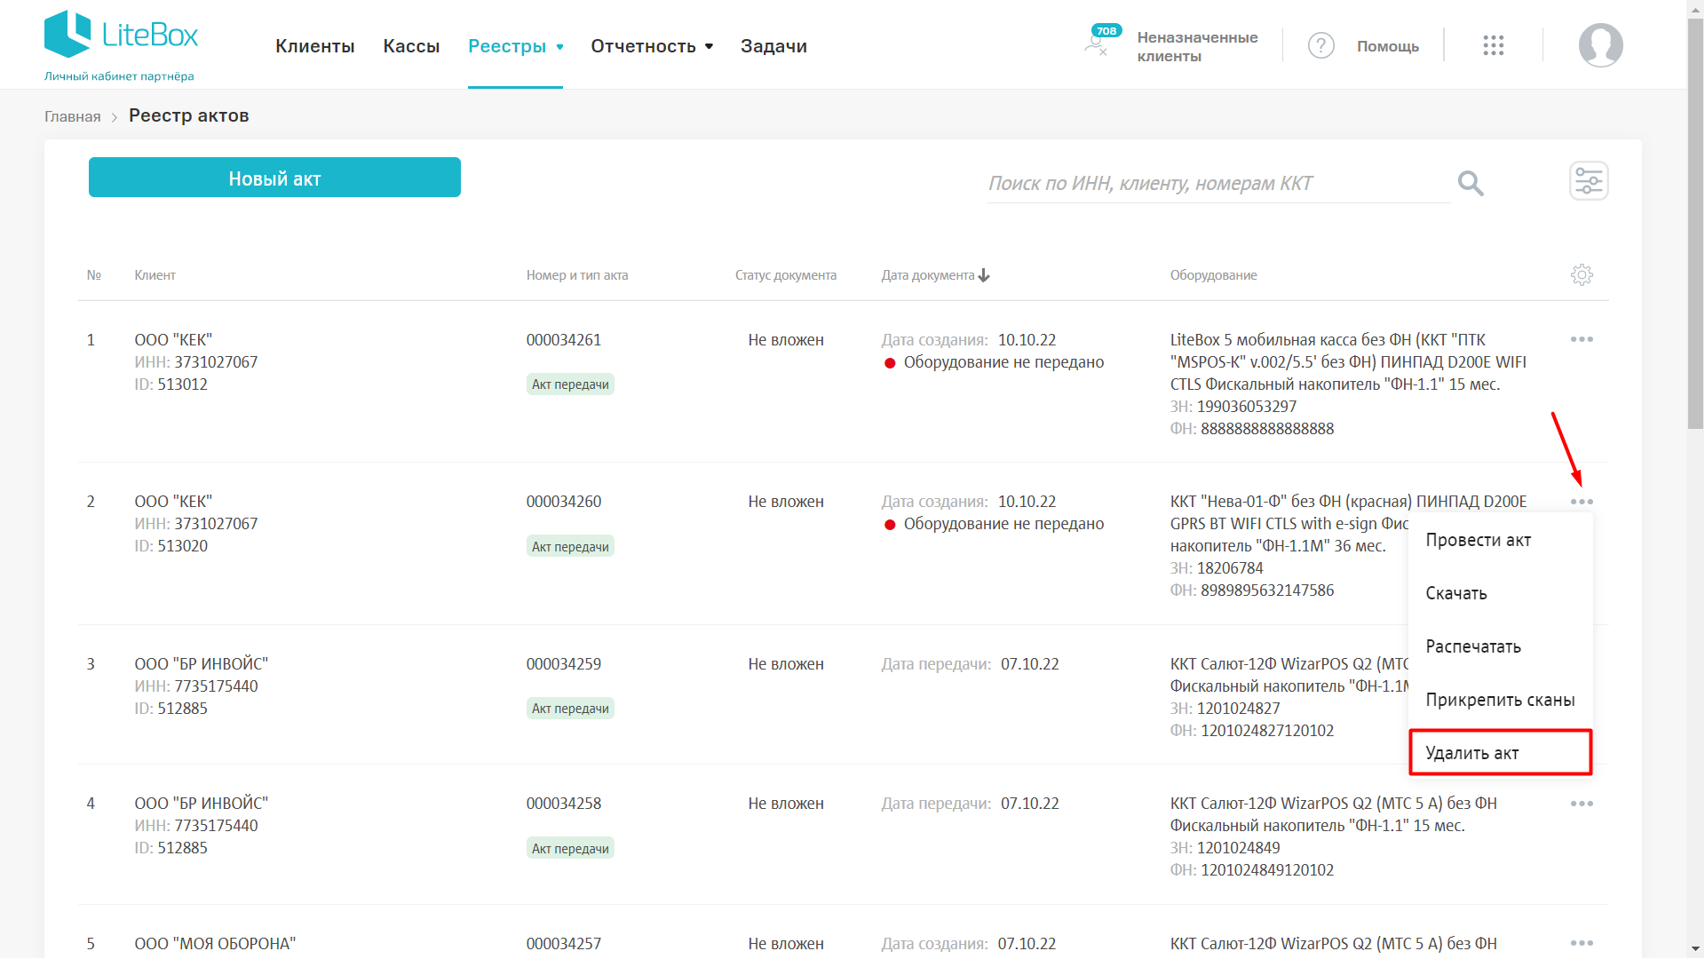
Task: Create a new act with Новый акт
Action: pyautogui.click(x=274, y=178)
